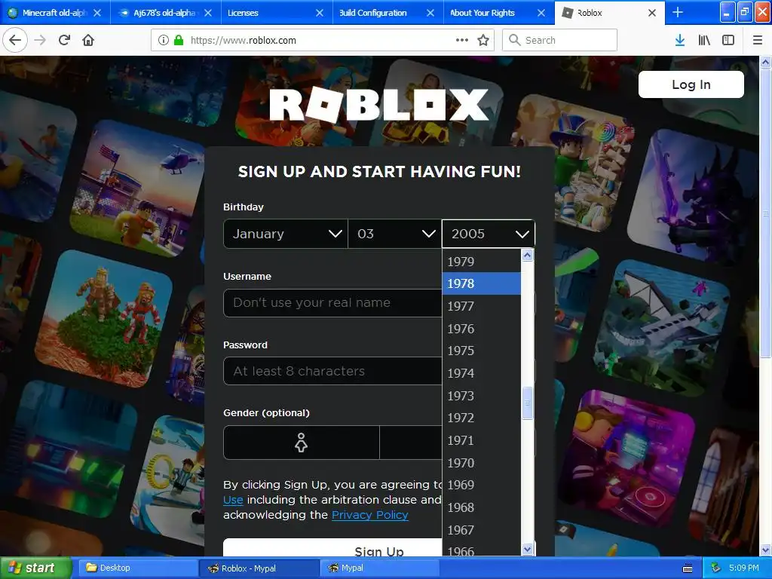The height and width of the screenshot is (579, 772).
Task: Choose 1971 from the year list
Action: (x=482, y=440)
